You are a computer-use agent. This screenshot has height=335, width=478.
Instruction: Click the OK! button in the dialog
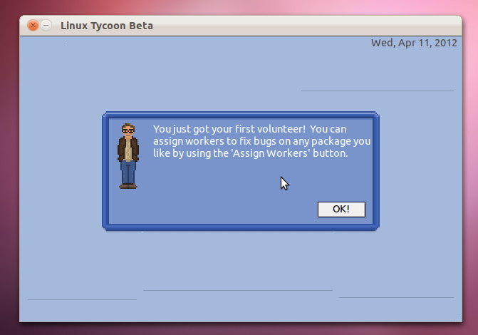click(341, 210)
